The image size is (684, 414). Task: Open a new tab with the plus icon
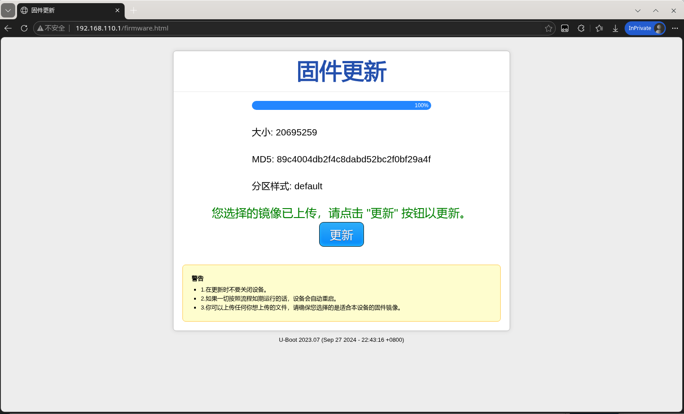(133, 10)
